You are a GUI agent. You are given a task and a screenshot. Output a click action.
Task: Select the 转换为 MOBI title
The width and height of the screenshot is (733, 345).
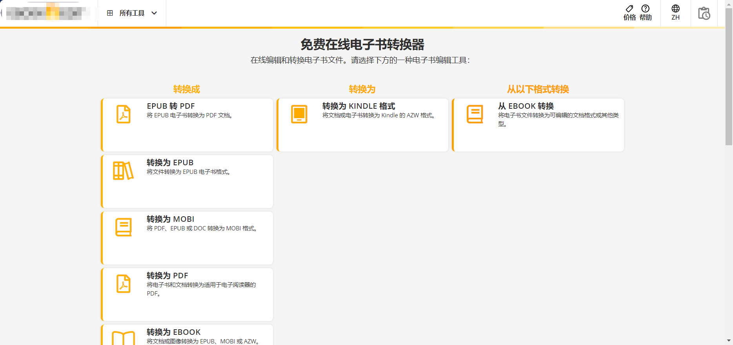pyautogui.click(x=170, y=219)
